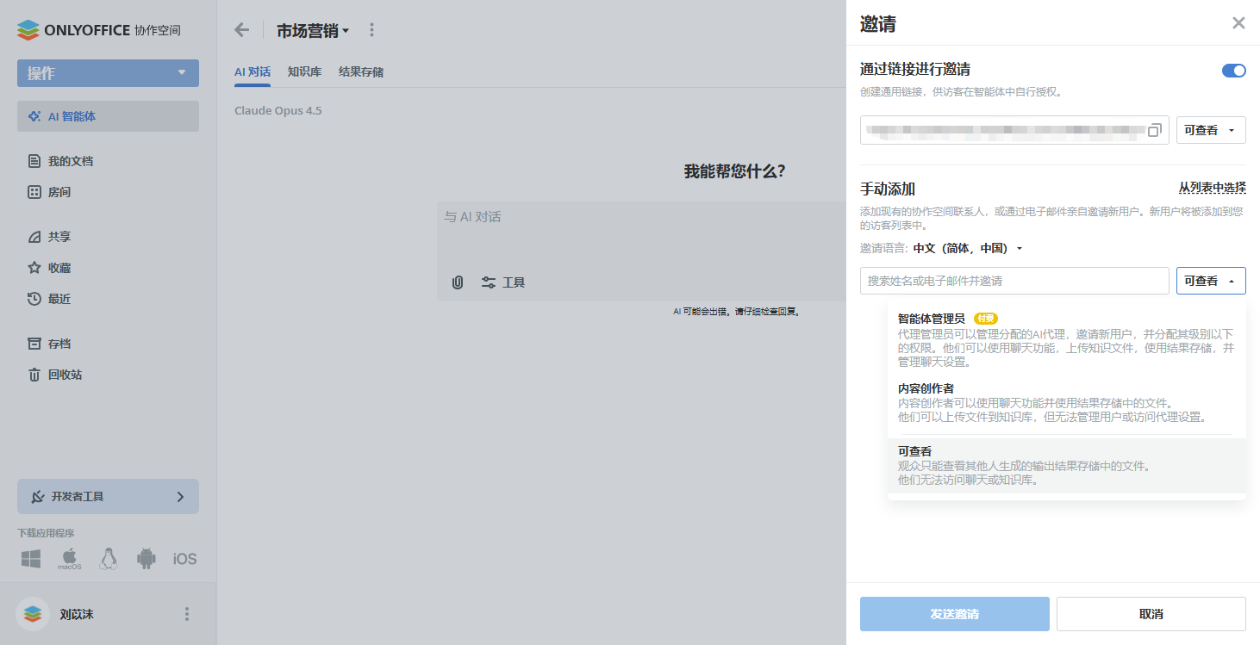
Task: Click the kebab menu beside 市场营销
Action: tap(371, 28)
